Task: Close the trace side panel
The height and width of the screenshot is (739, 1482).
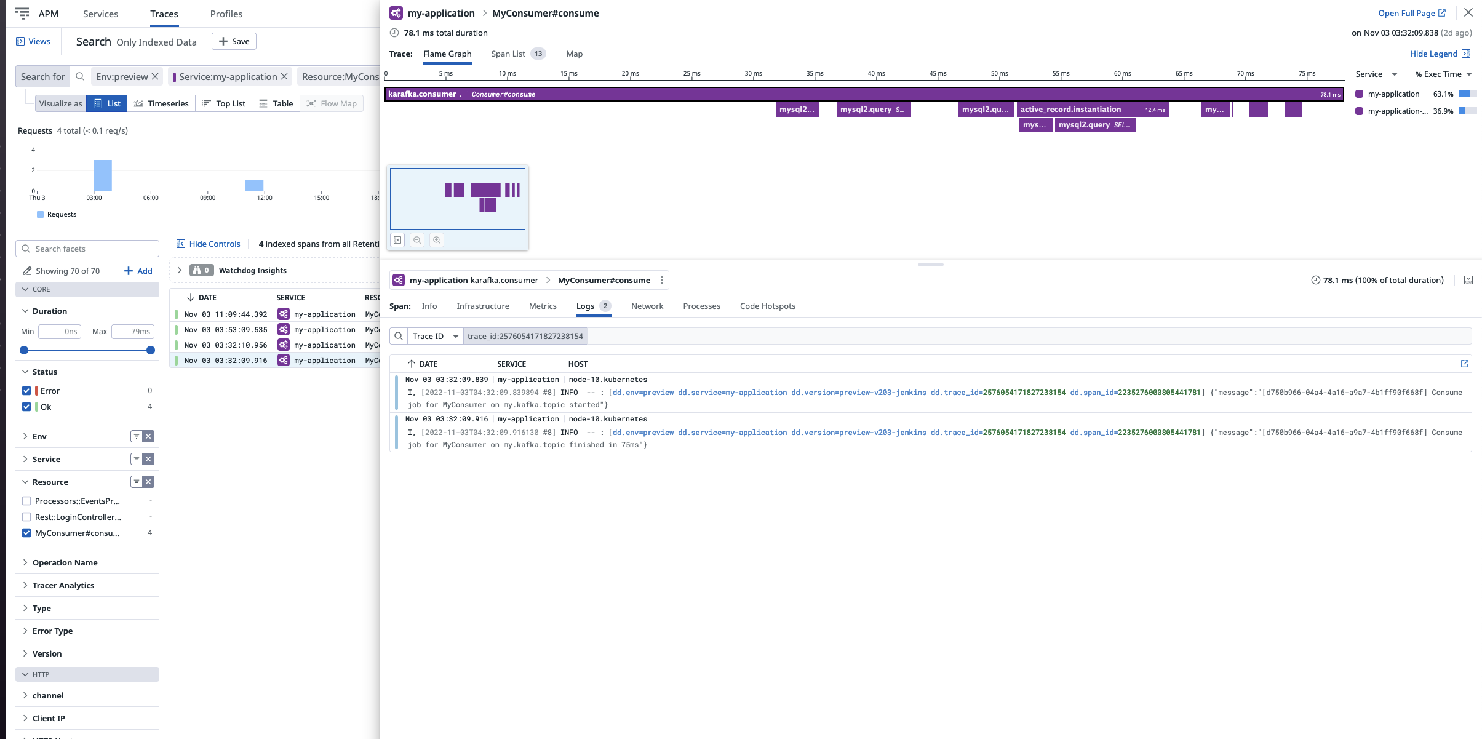Action: pyautogui.click(x=1468, y=12)
